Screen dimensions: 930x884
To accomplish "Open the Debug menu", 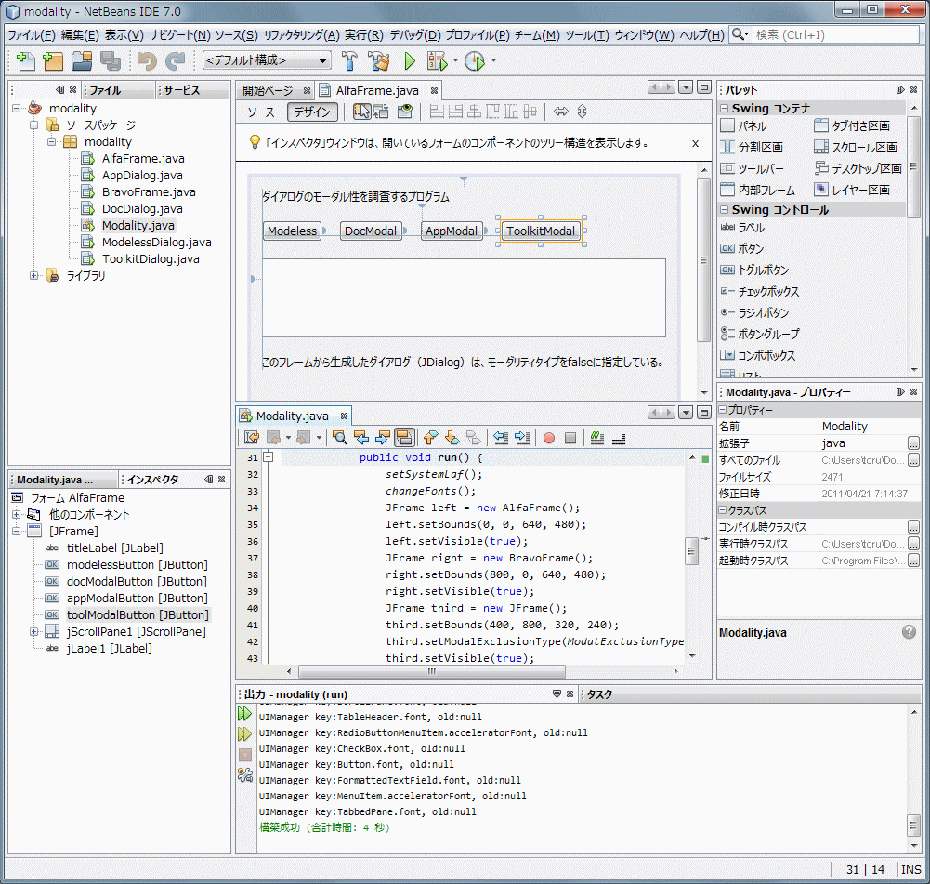I will (415, 35).
